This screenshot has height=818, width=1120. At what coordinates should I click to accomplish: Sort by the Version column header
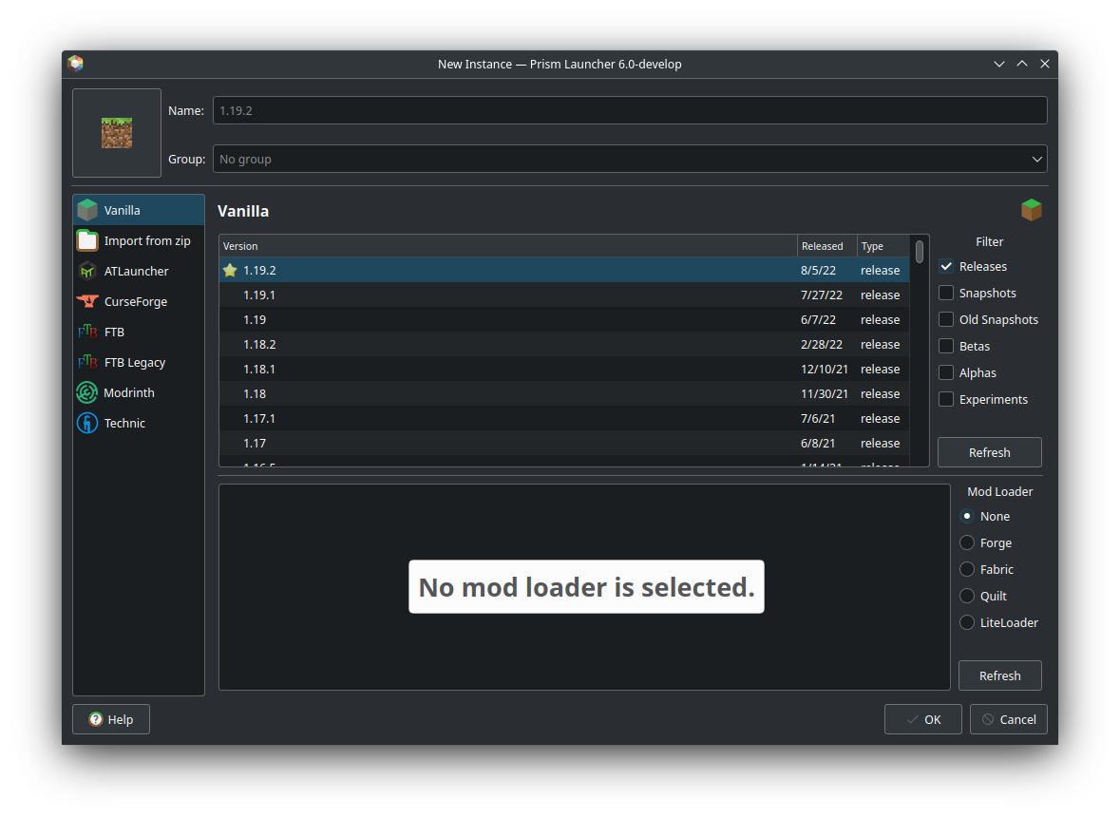coord(508,246)
